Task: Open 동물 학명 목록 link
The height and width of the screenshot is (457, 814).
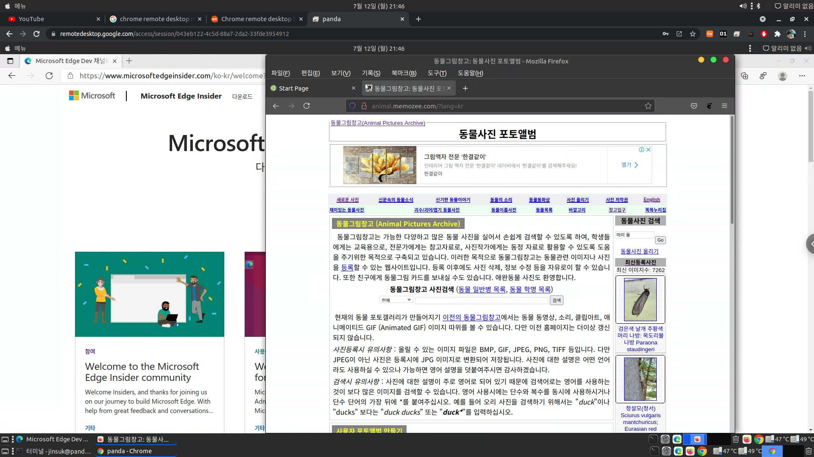Action: (x=530, y=289)
